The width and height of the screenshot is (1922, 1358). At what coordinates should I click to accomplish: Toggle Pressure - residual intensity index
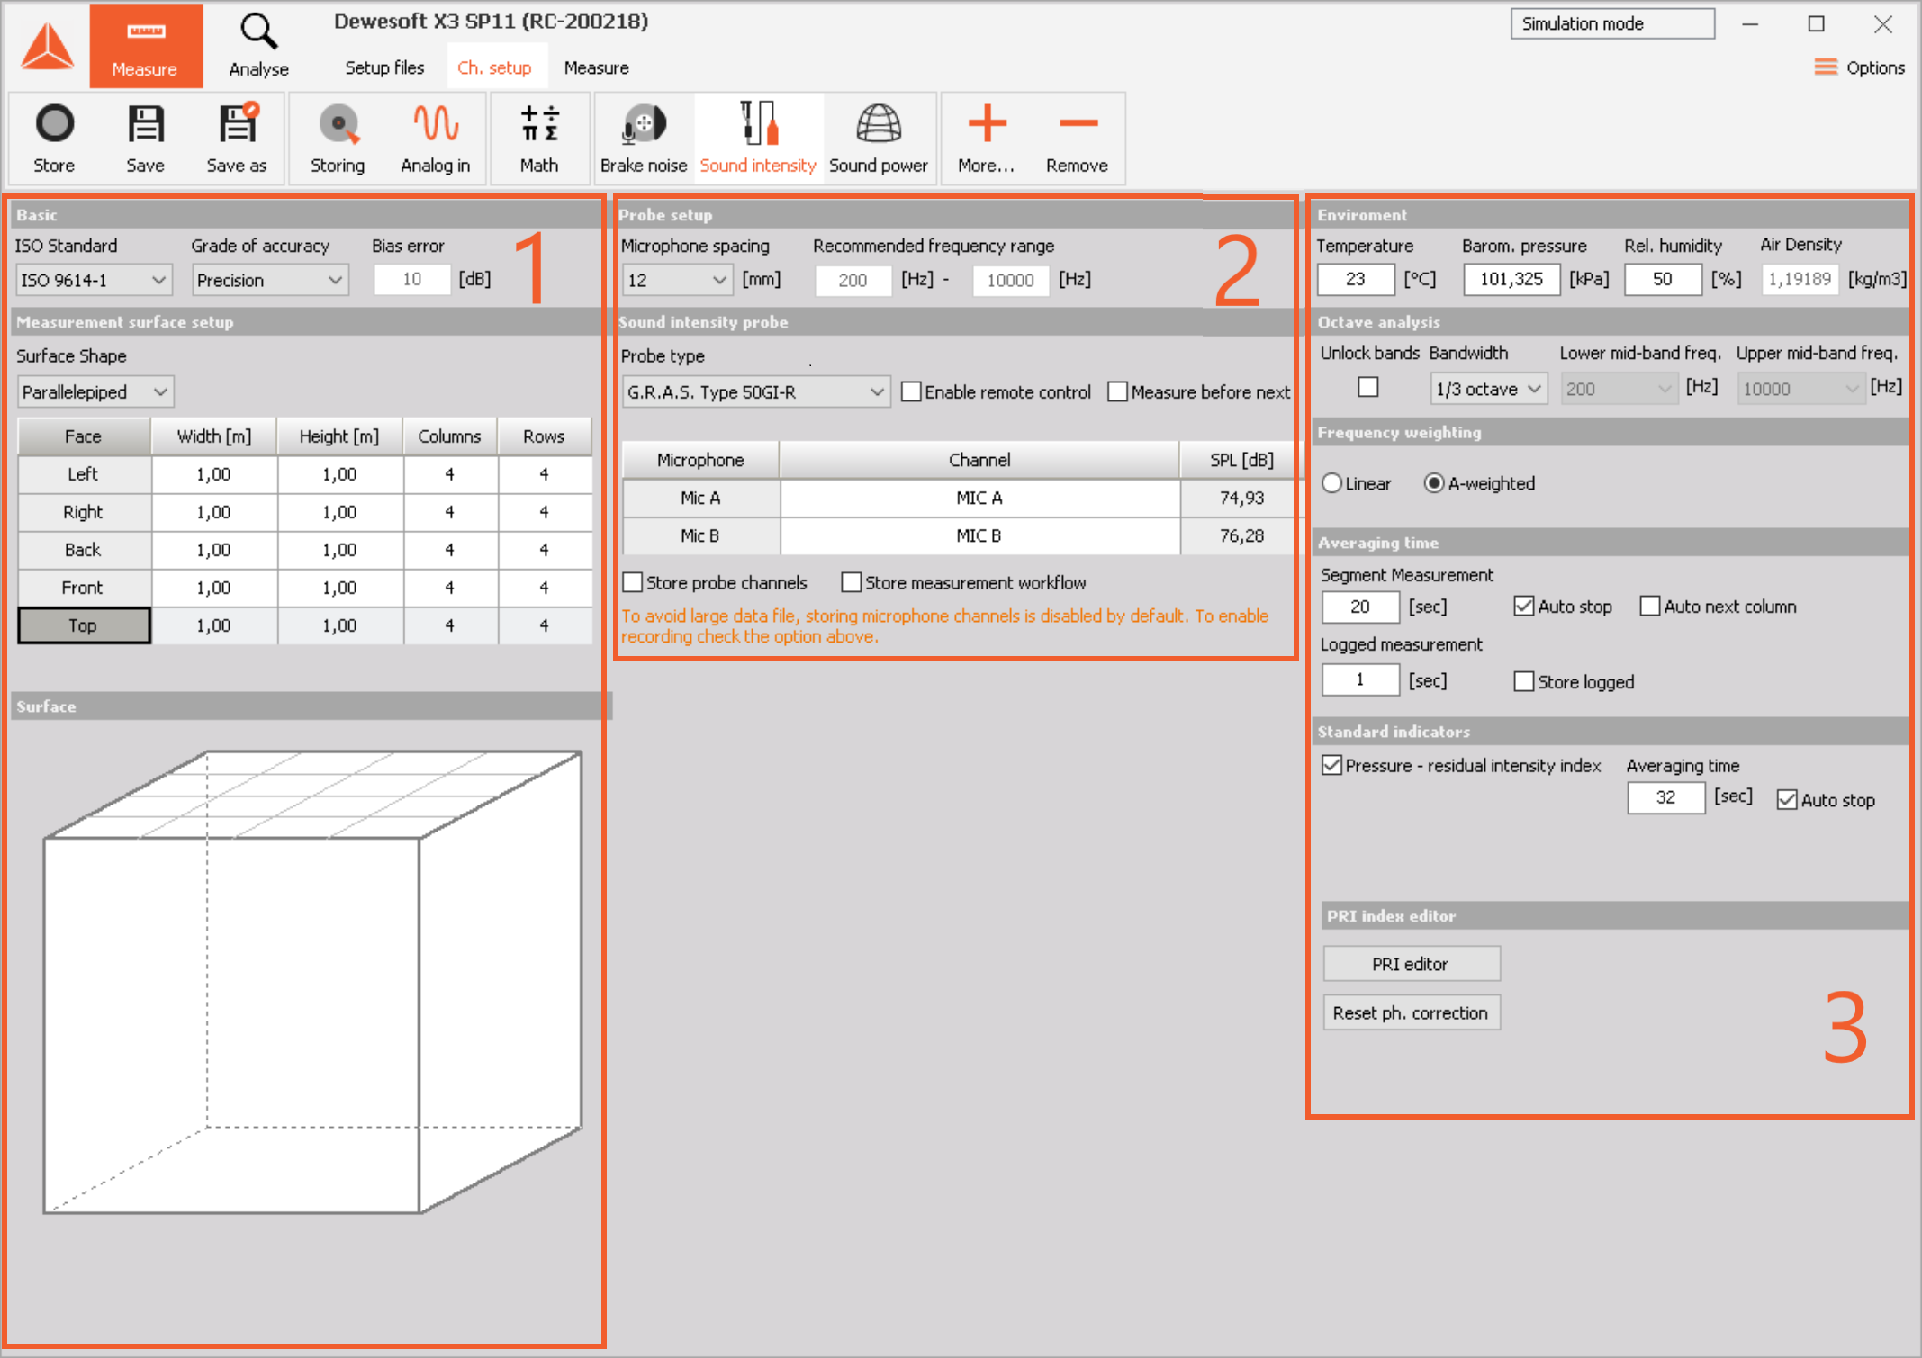1331,765
